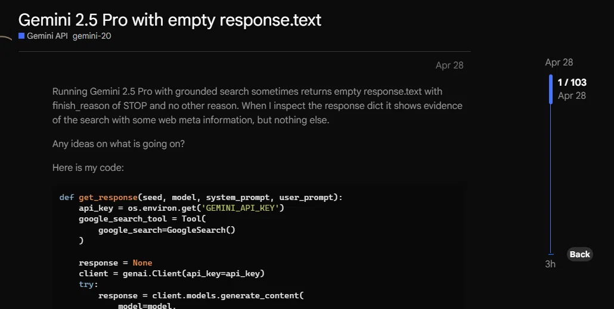Click the code line 'response = client.models.generate_content('
The width and height of the screenshot is (614, 309).
pyautogui.click(x=201, y=296)
